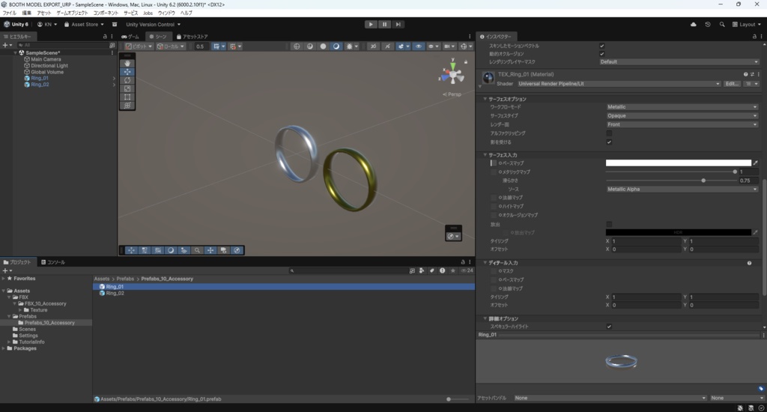This screenshot has width=767, height=412.
Task: Adjust the metallic map slider
Action: coord(671,172)
